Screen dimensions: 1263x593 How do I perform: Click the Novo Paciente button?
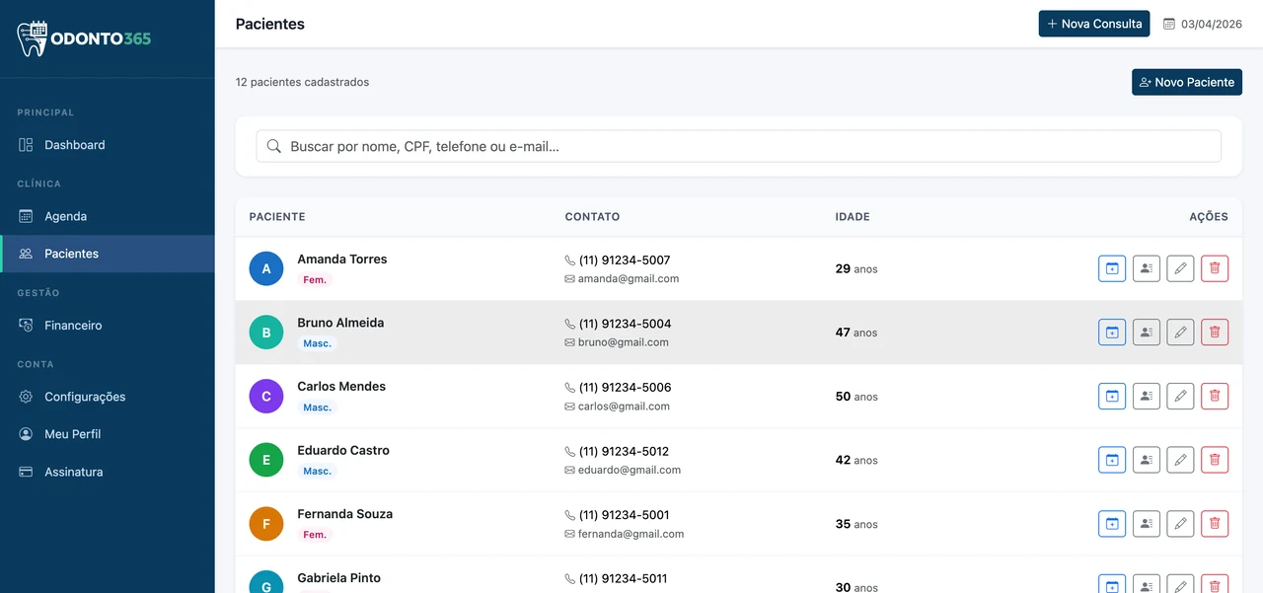tap(1186, 82)
